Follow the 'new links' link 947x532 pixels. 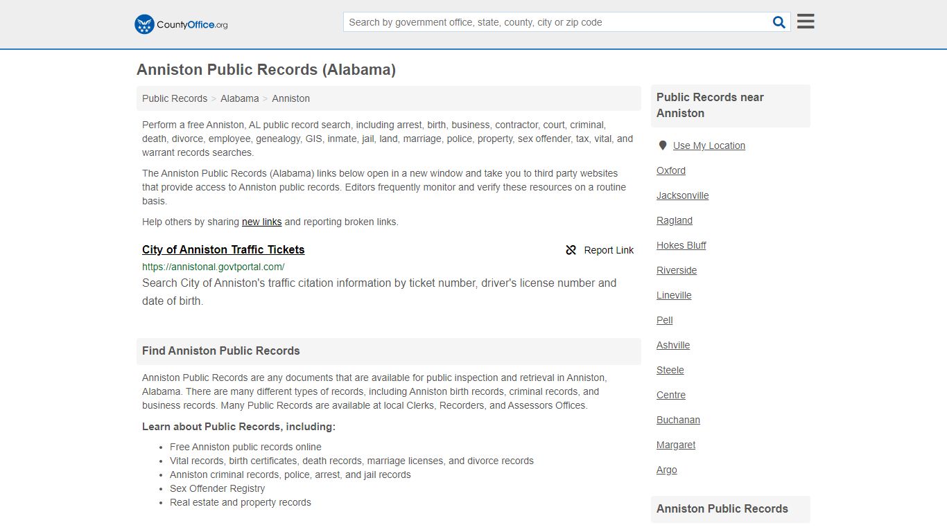(261, 222)
